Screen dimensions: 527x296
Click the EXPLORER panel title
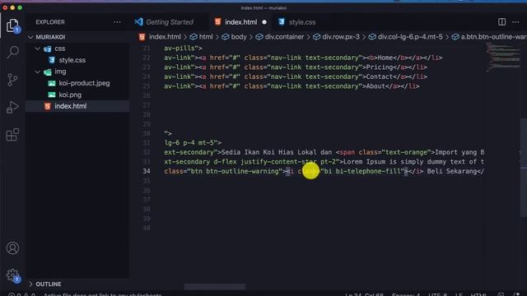click(x=50, y=22)
